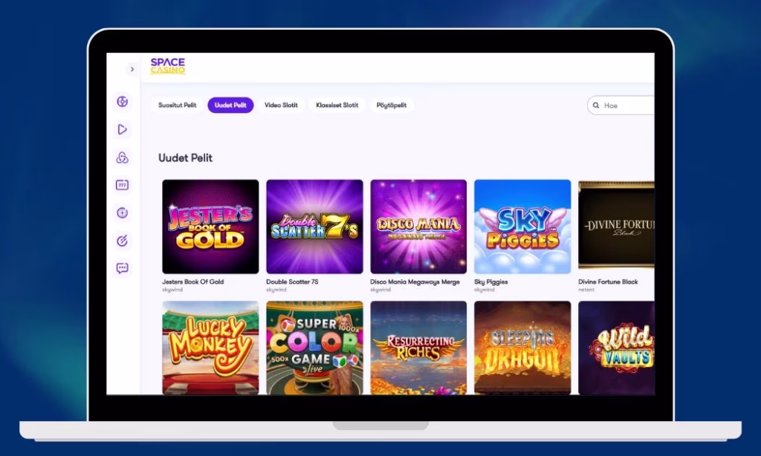Open Double Scatter 7's game thumbnail
This screenshot has height=456, width=761.
[314, 227]
